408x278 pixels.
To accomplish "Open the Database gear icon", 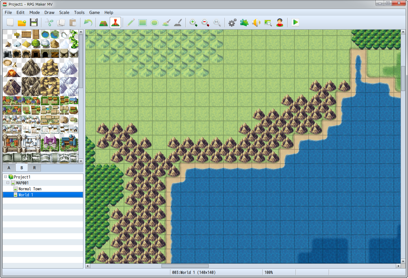I will (x=232, y=23).
